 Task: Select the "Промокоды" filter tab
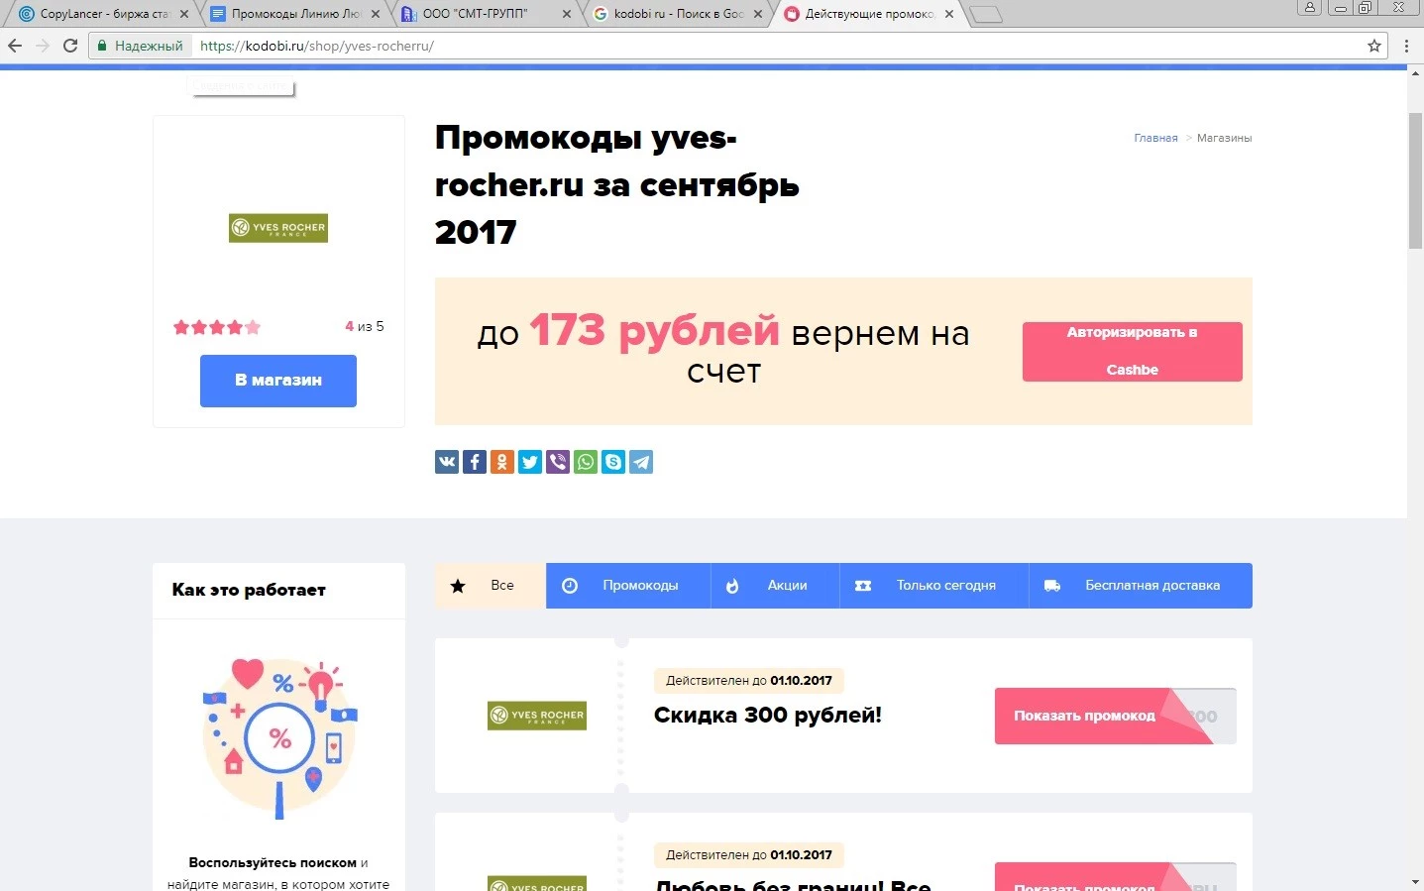pyautogui.click(x=627, y=586)
